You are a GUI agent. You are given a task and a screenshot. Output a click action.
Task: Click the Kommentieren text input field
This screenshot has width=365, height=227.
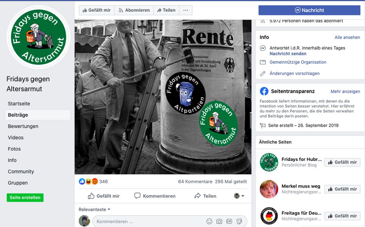tap(148, 221)
